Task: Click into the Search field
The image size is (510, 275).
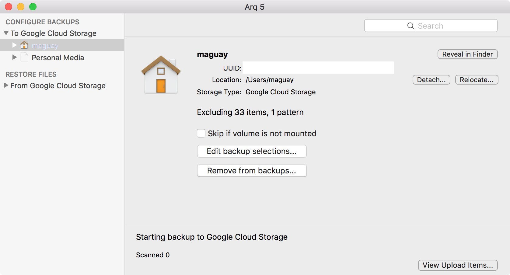Action: (431, 26)
